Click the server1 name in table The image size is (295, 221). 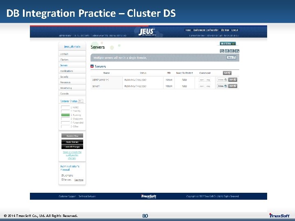(96, 86)
